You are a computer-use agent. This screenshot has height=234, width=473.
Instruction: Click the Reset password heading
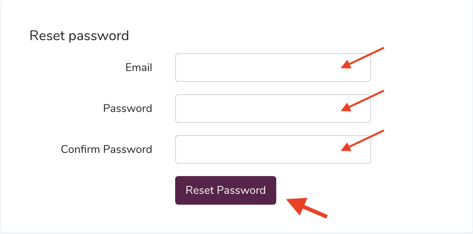pyautogui.click(x=79, y=36)
